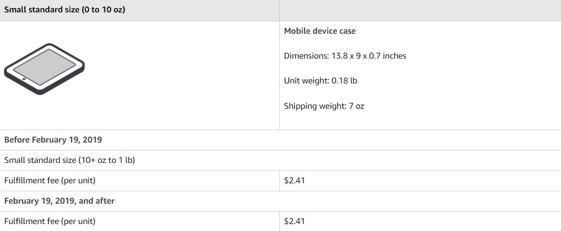The height and width of the screenshot is (231, 561).
Task: Click the empty gray header cell at top right
Action: tap(420, 10)
